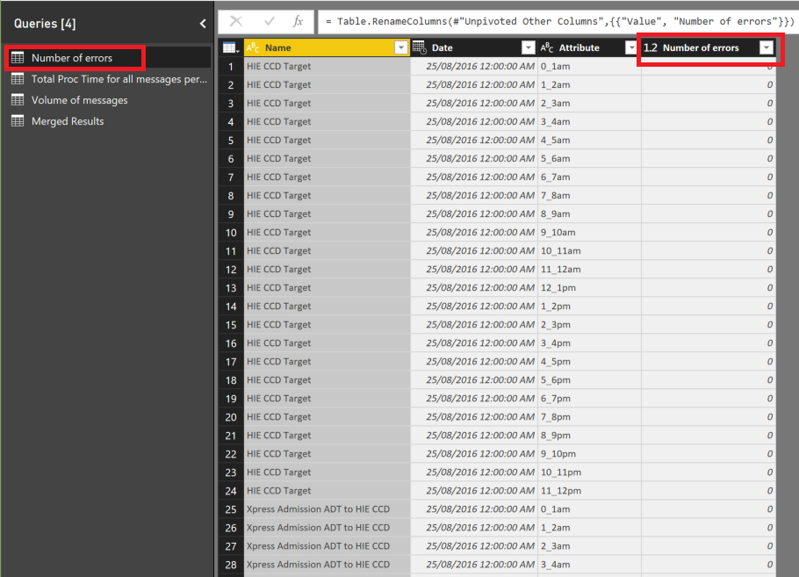Select row number 25
This screenshot has height=577, width=799.
click(231, 509)
